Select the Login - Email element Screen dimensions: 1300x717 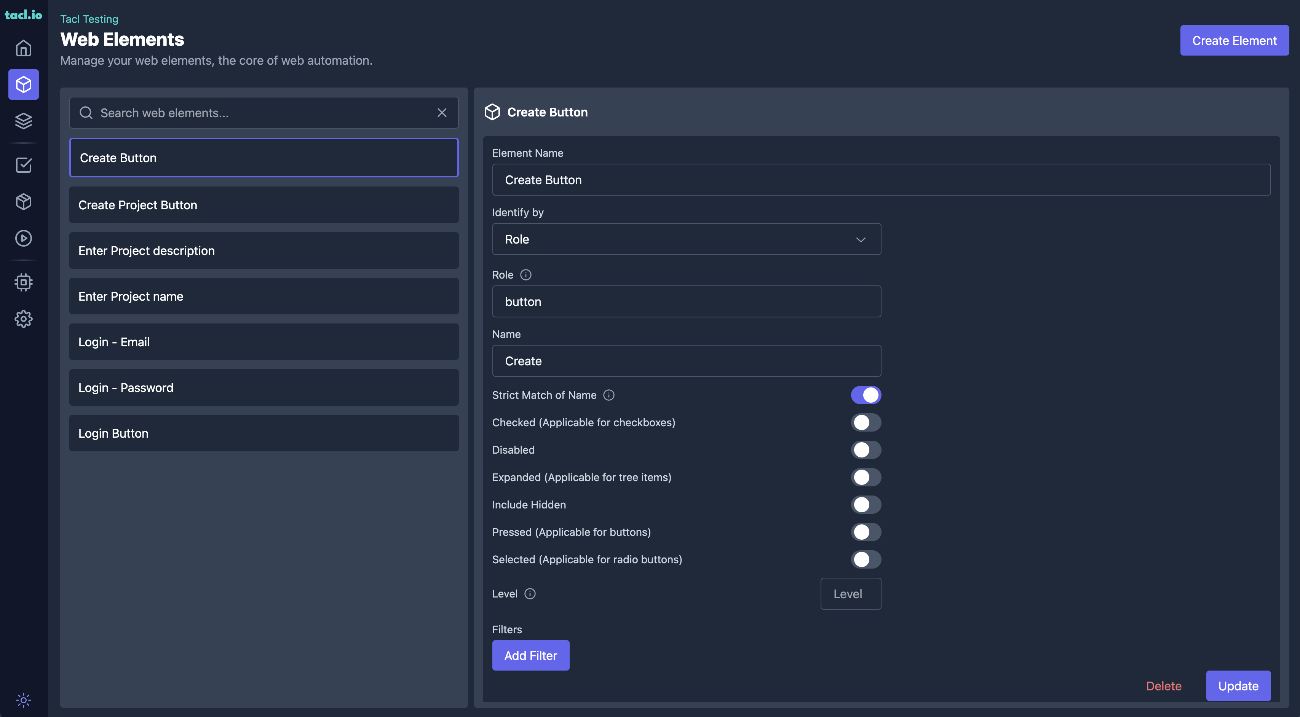click(264, 342)
